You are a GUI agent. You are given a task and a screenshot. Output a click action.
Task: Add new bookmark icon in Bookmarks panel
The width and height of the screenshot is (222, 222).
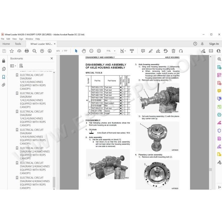(x=21, y=66)
